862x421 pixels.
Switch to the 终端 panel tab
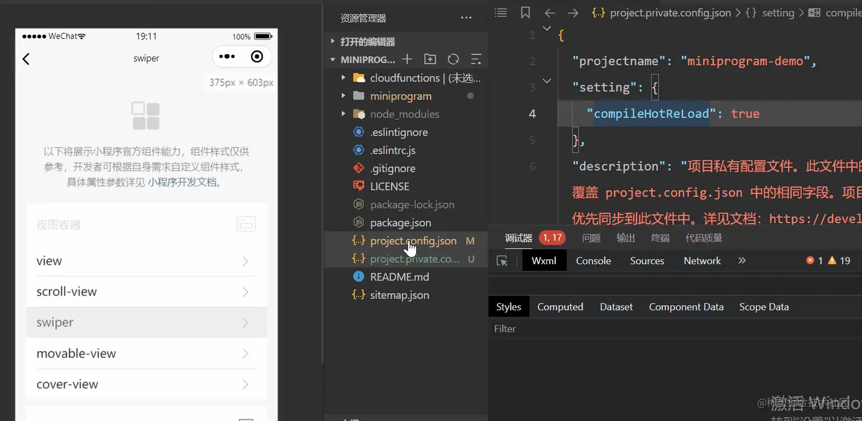[x=660, y=238]
